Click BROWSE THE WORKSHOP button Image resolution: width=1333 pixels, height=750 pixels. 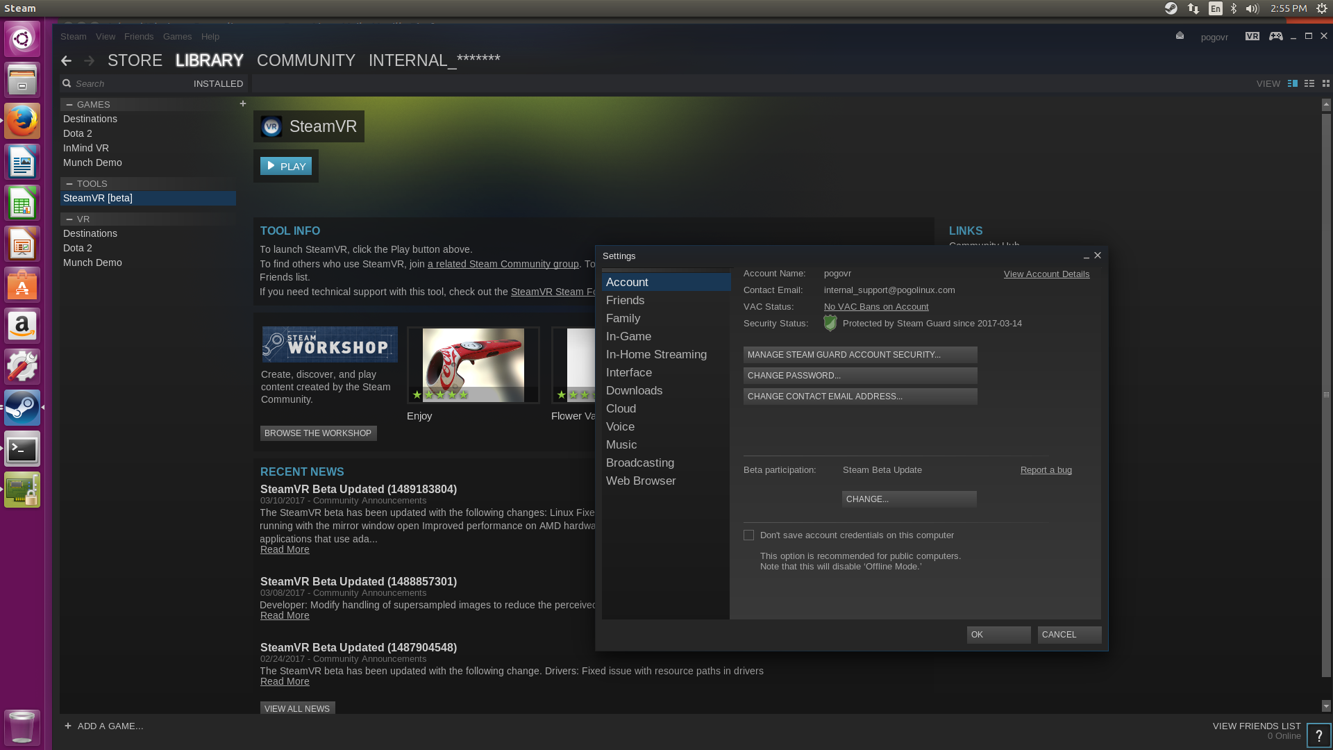coord(319,433)
